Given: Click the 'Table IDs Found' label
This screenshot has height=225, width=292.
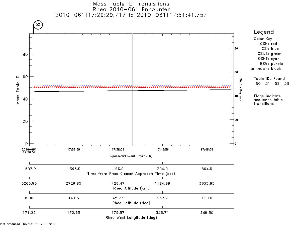Looking at the screenshot, I should coord(269,78).
